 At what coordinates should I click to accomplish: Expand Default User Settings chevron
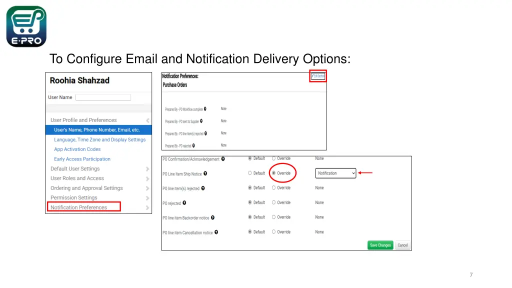(147, 169)
